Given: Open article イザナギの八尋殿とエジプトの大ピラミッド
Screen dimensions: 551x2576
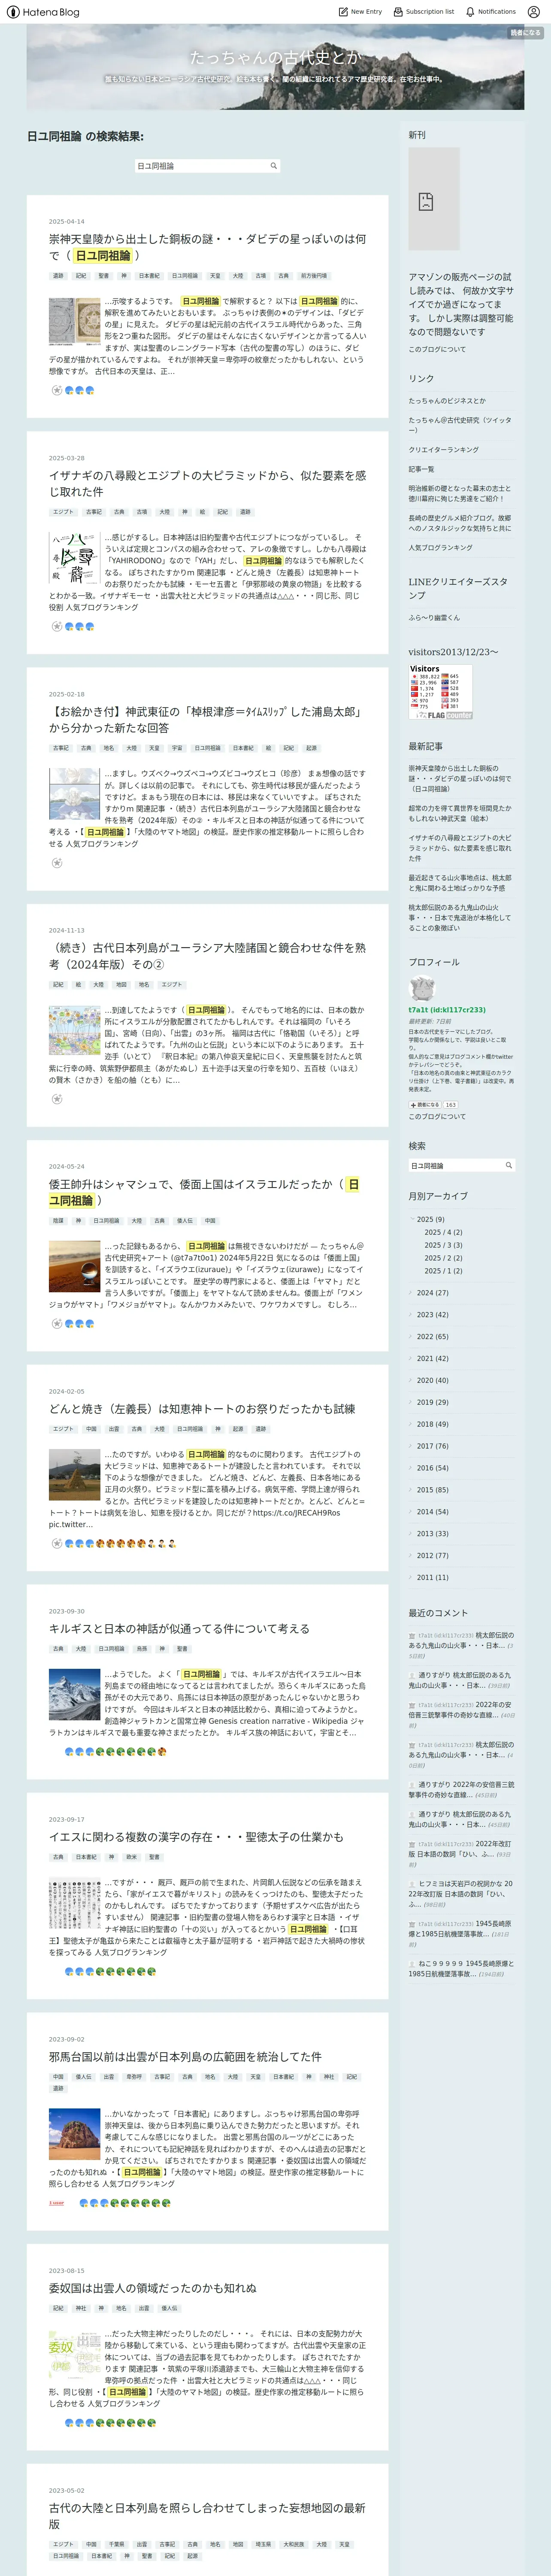Looking at the screenshot, I should coord(207,484).
